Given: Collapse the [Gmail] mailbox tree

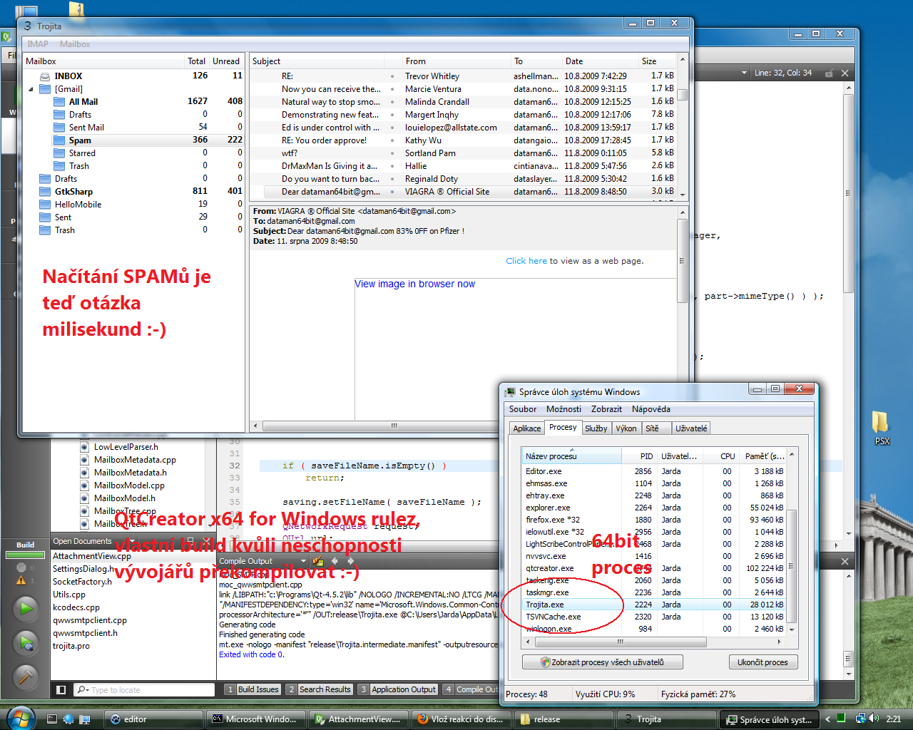Looking at the screenshot, I should pos(31,89).
